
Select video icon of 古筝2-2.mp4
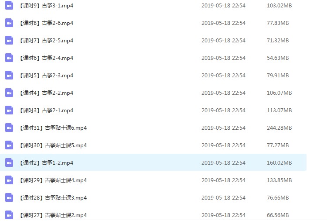(9, 93)
